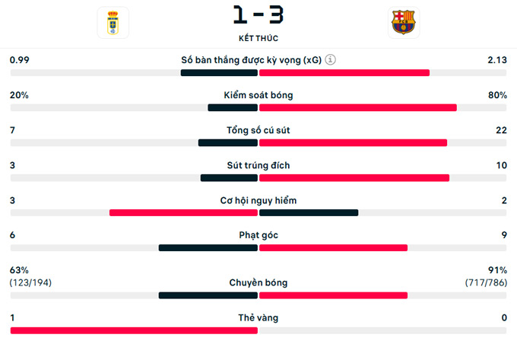Click the (123/194) pass count text
Image resolution: width=517 pixels, height=341 pixels.
point(31,283)
